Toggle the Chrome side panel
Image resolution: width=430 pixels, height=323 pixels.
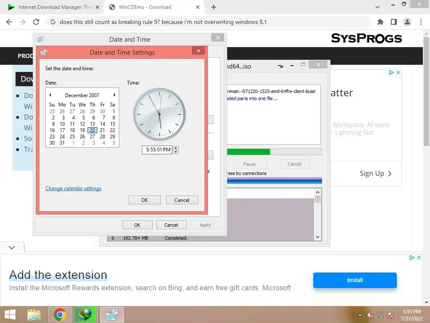[x=394, y=22]
